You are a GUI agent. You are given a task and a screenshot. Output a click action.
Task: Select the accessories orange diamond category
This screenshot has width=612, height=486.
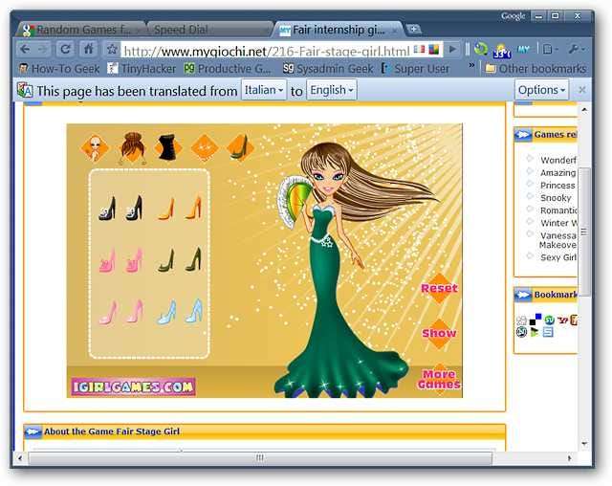click(x=205, y=147)
